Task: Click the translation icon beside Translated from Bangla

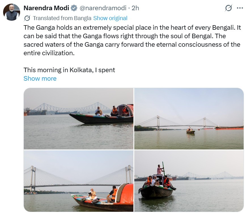Action: (27, 18)
